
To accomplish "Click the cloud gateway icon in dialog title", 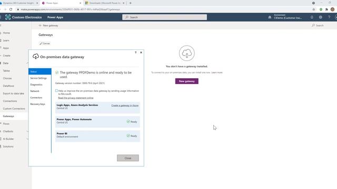I will point(36,57).
